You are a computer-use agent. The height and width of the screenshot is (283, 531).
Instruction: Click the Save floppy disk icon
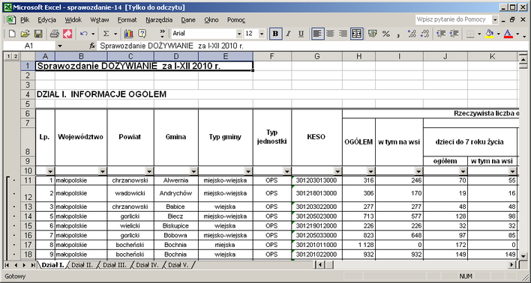click(38, 34)
